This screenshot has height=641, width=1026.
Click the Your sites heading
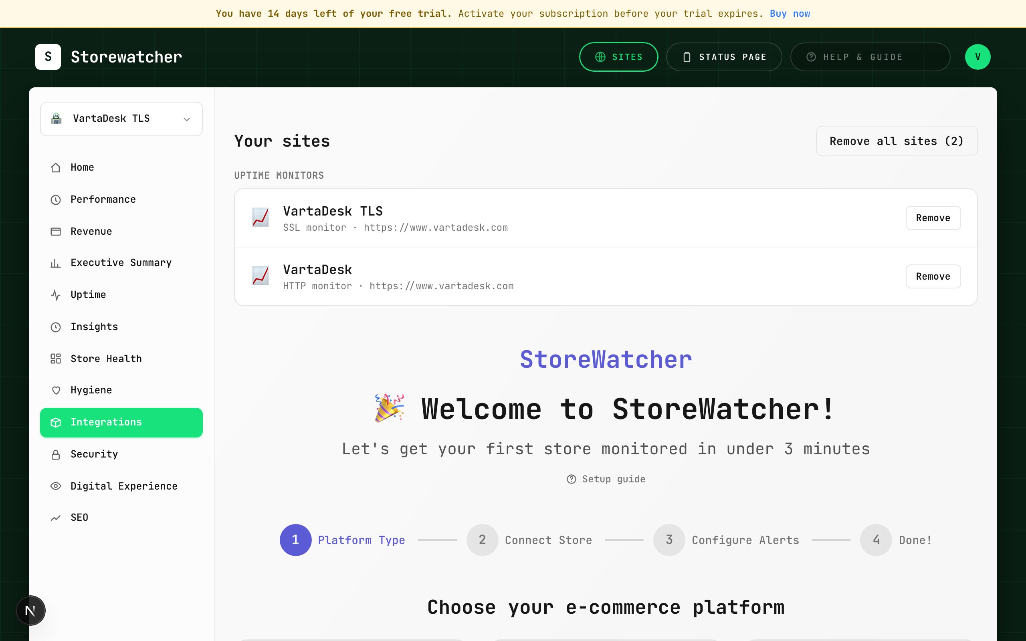[282, 141]
